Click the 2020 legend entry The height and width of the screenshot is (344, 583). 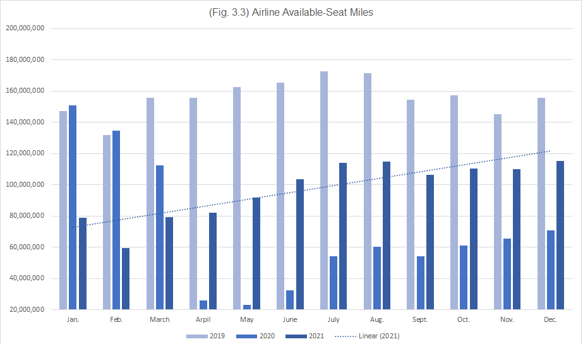tap(255, 336)
